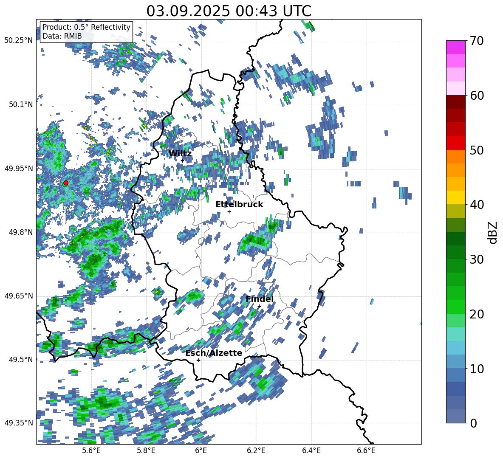503x459 pixels.
Task: Click the Findel station cross marker
Action: pyautogui.click(x=259, y=307)
